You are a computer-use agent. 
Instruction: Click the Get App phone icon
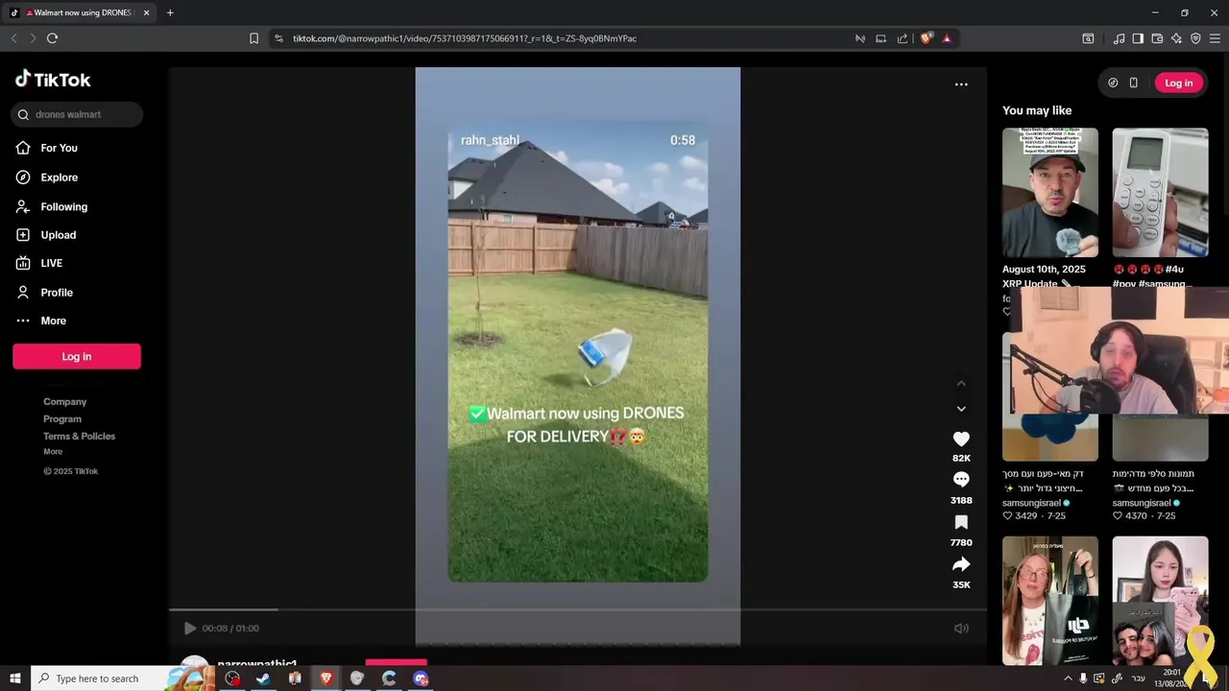tap(1133, 83)
